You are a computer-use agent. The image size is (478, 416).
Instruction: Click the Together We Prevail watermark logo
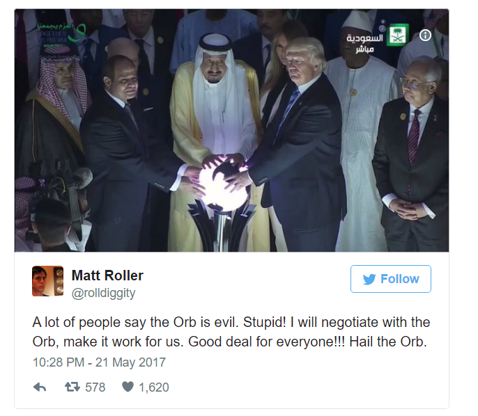click(61, 34)
